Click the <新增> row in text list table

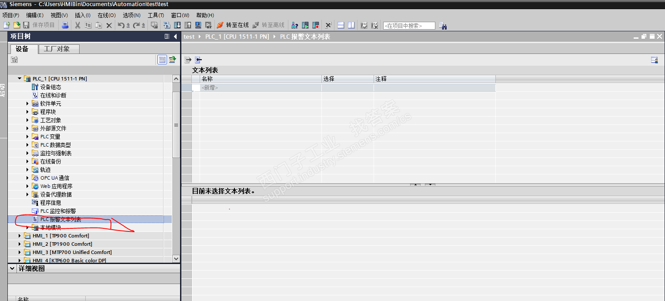[344, 87]
